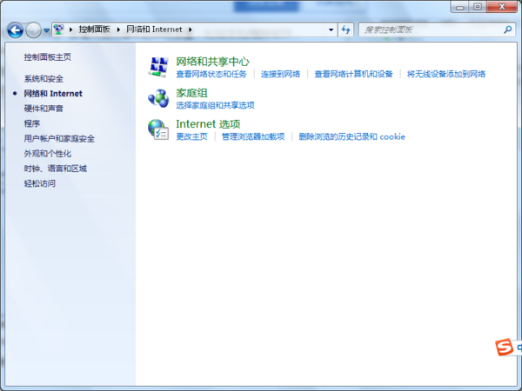Click 选择家庭组和共享选项 link

coord(216,105)
